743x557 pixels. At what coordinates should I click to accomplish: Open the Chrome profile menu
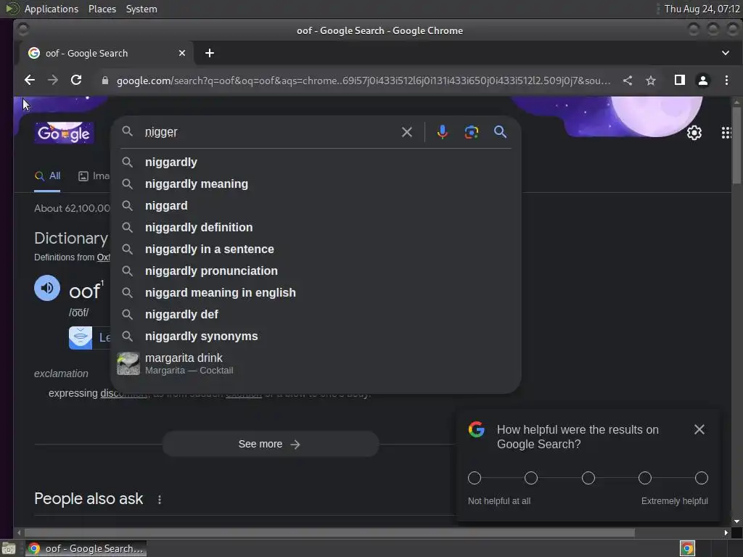pos(702,81)
